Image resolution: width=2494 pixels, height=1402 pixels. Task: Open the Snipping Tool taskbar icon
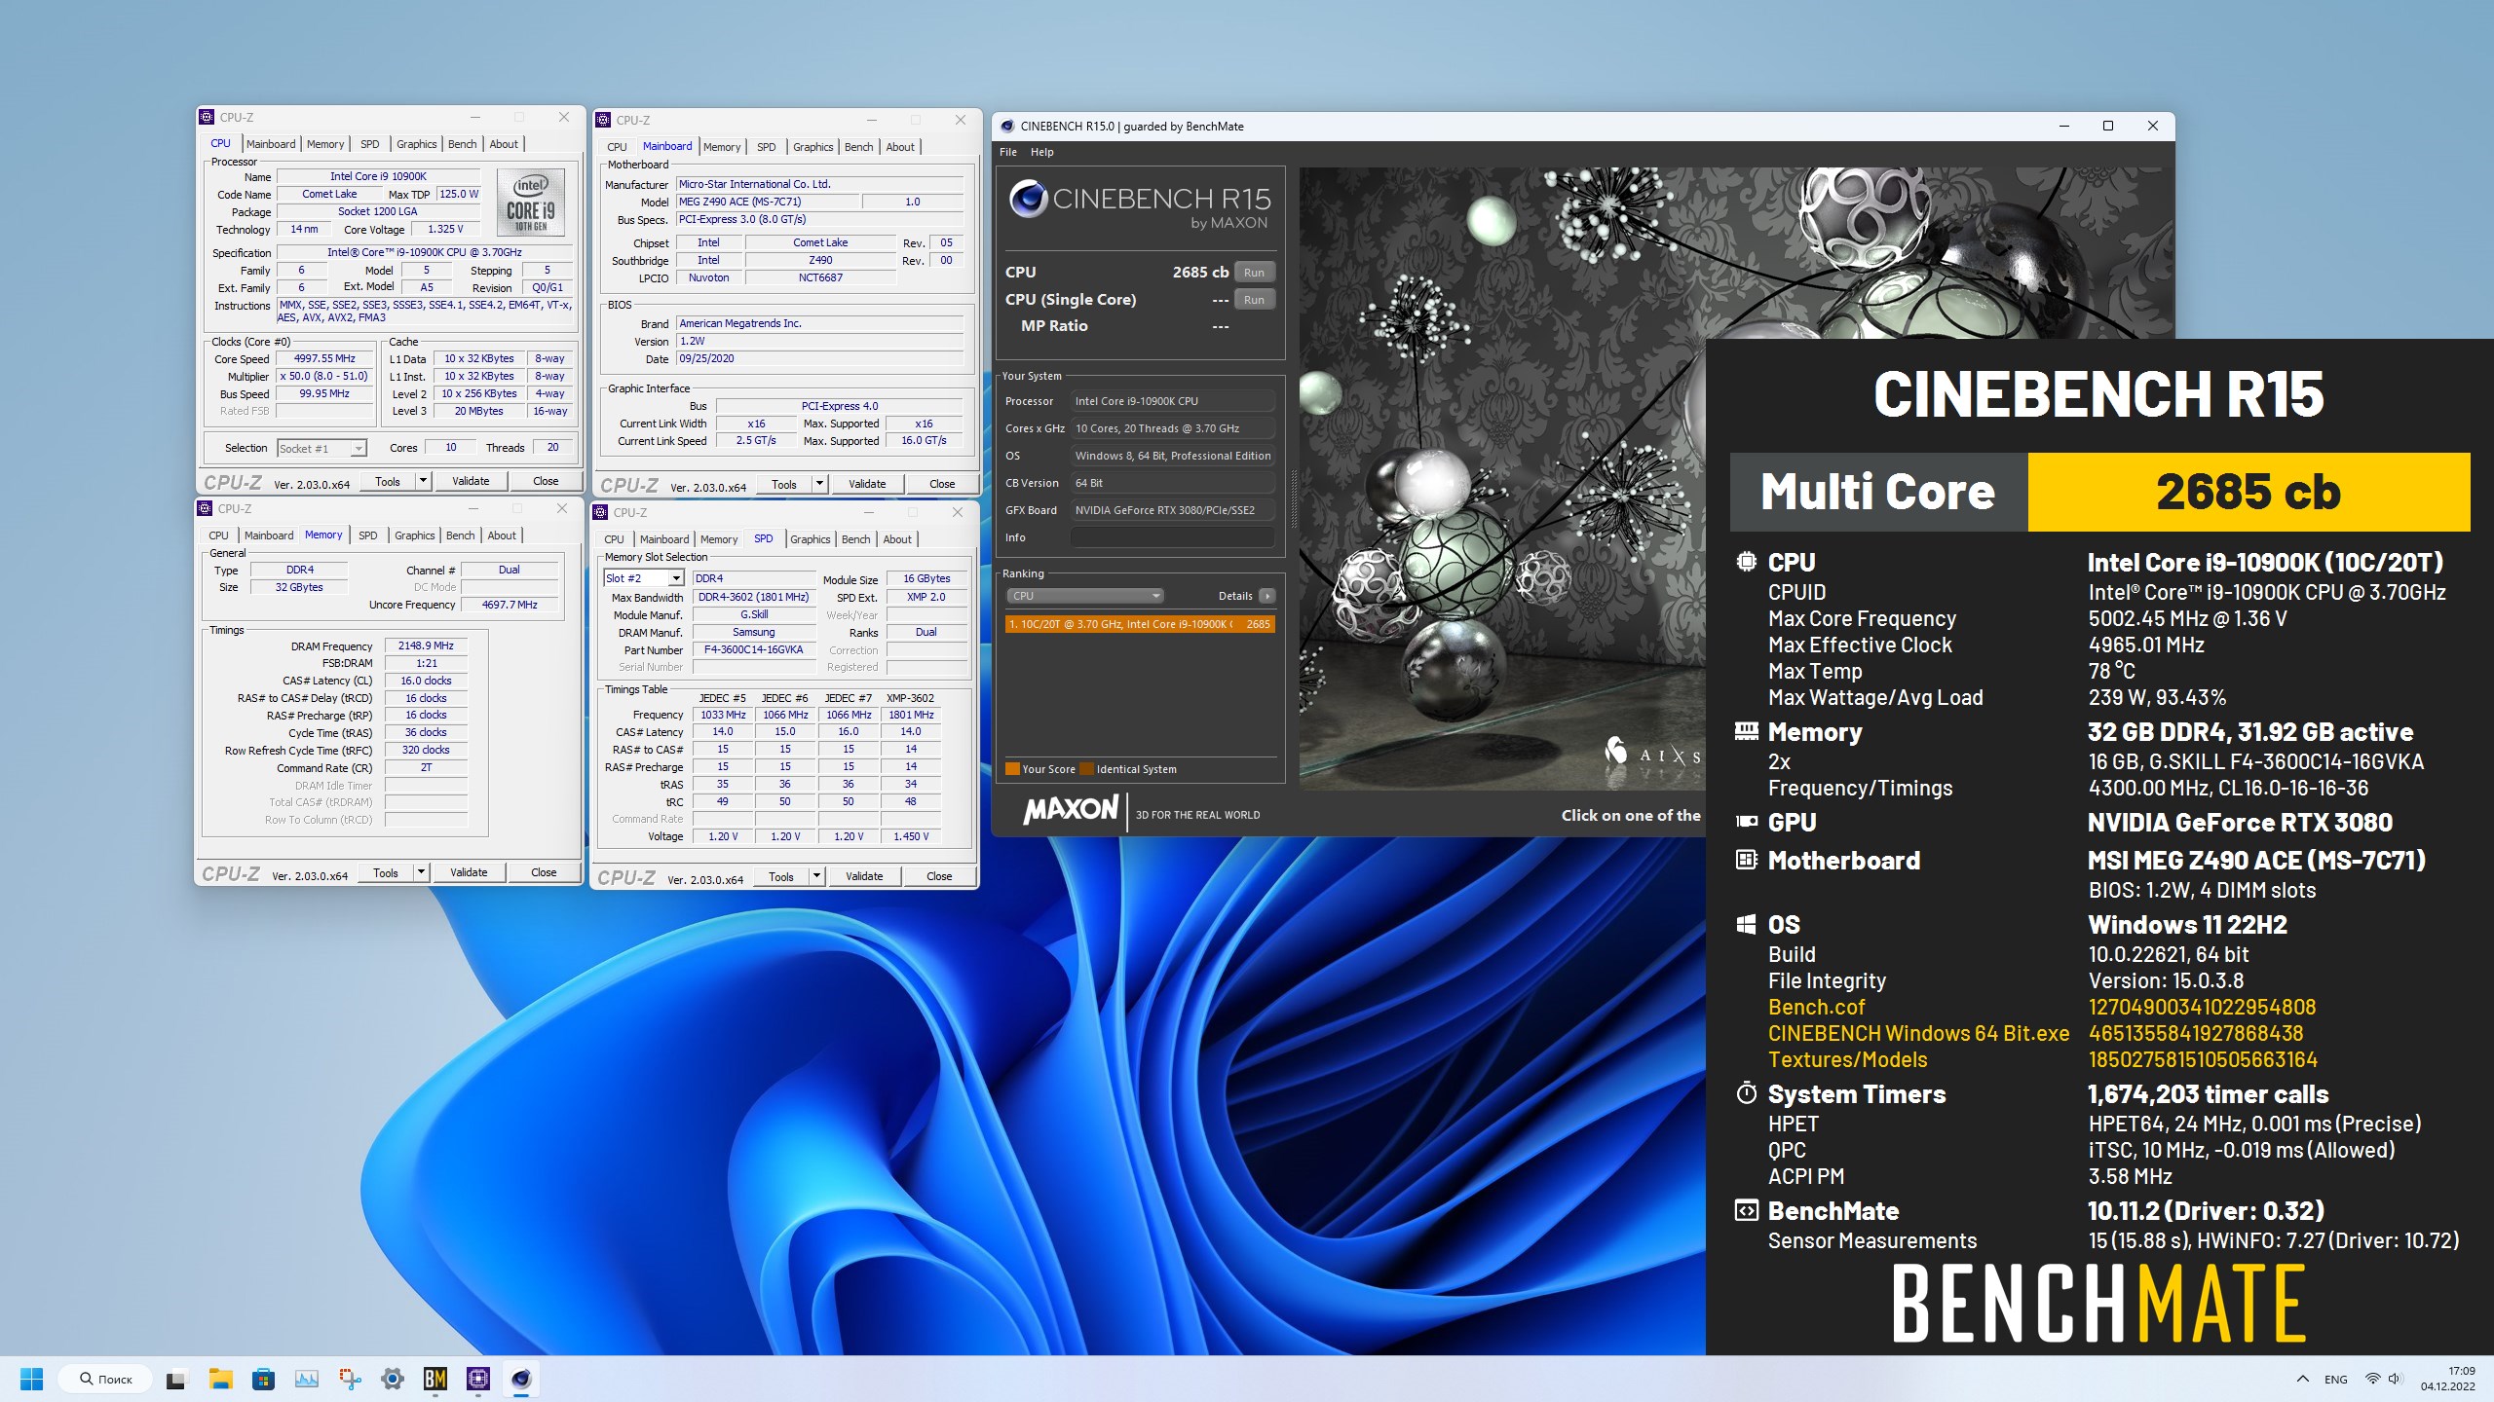[x=350, y=1379]
